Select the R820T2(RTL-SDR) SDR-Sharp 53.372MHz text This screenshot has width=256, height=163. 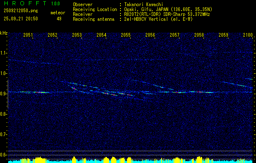coord(167,14)
